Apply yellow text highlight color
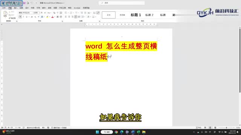This screenshot has height=135, width=241. [x=47, y=16]
